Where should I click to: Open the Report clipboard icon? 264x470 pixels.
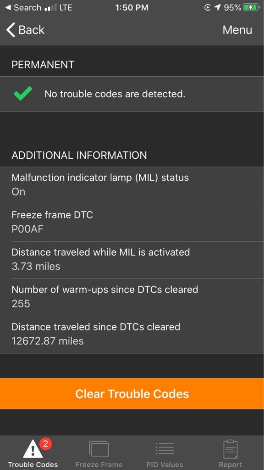click(x=231, y=449)
